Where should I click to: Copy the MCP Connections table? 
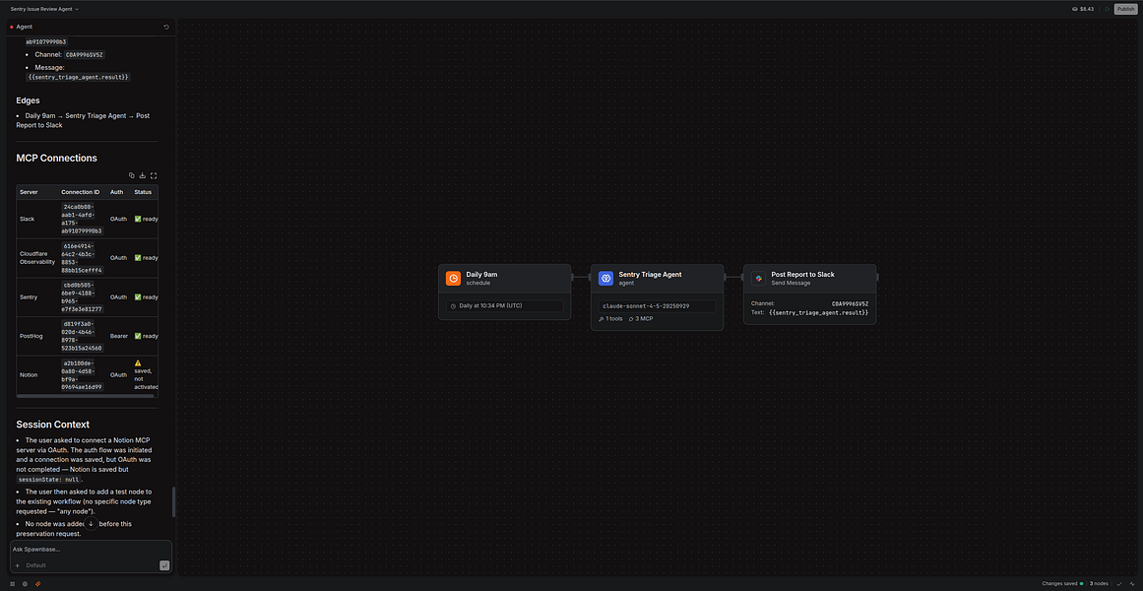tap(132, 175)
